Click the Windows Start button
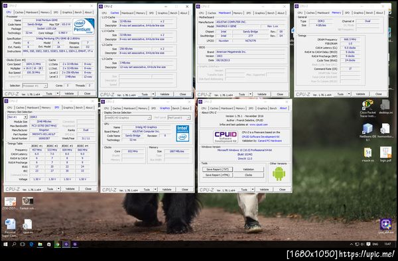Viewport: 398px width, 261px height. pos(5,244)
